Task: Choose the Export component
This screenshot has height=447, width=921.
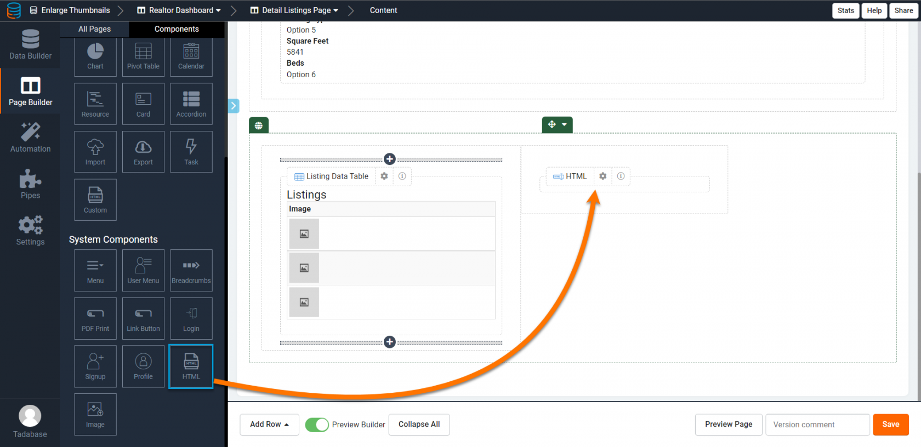Action: tap(143, 152)
